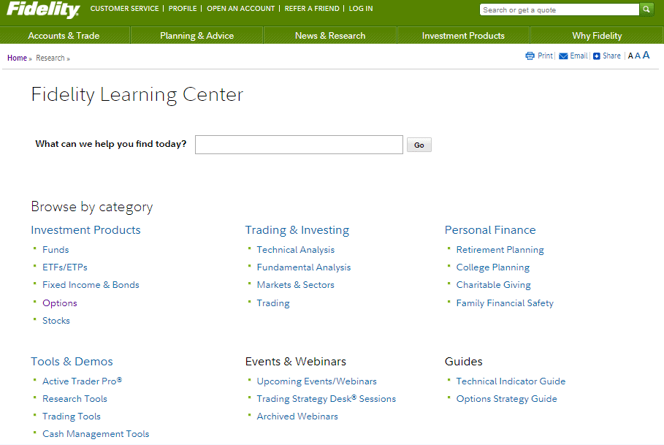Screen dimensions: 664x445
Task: Open the Accounts & Trade menu
Action: [64, 36]
